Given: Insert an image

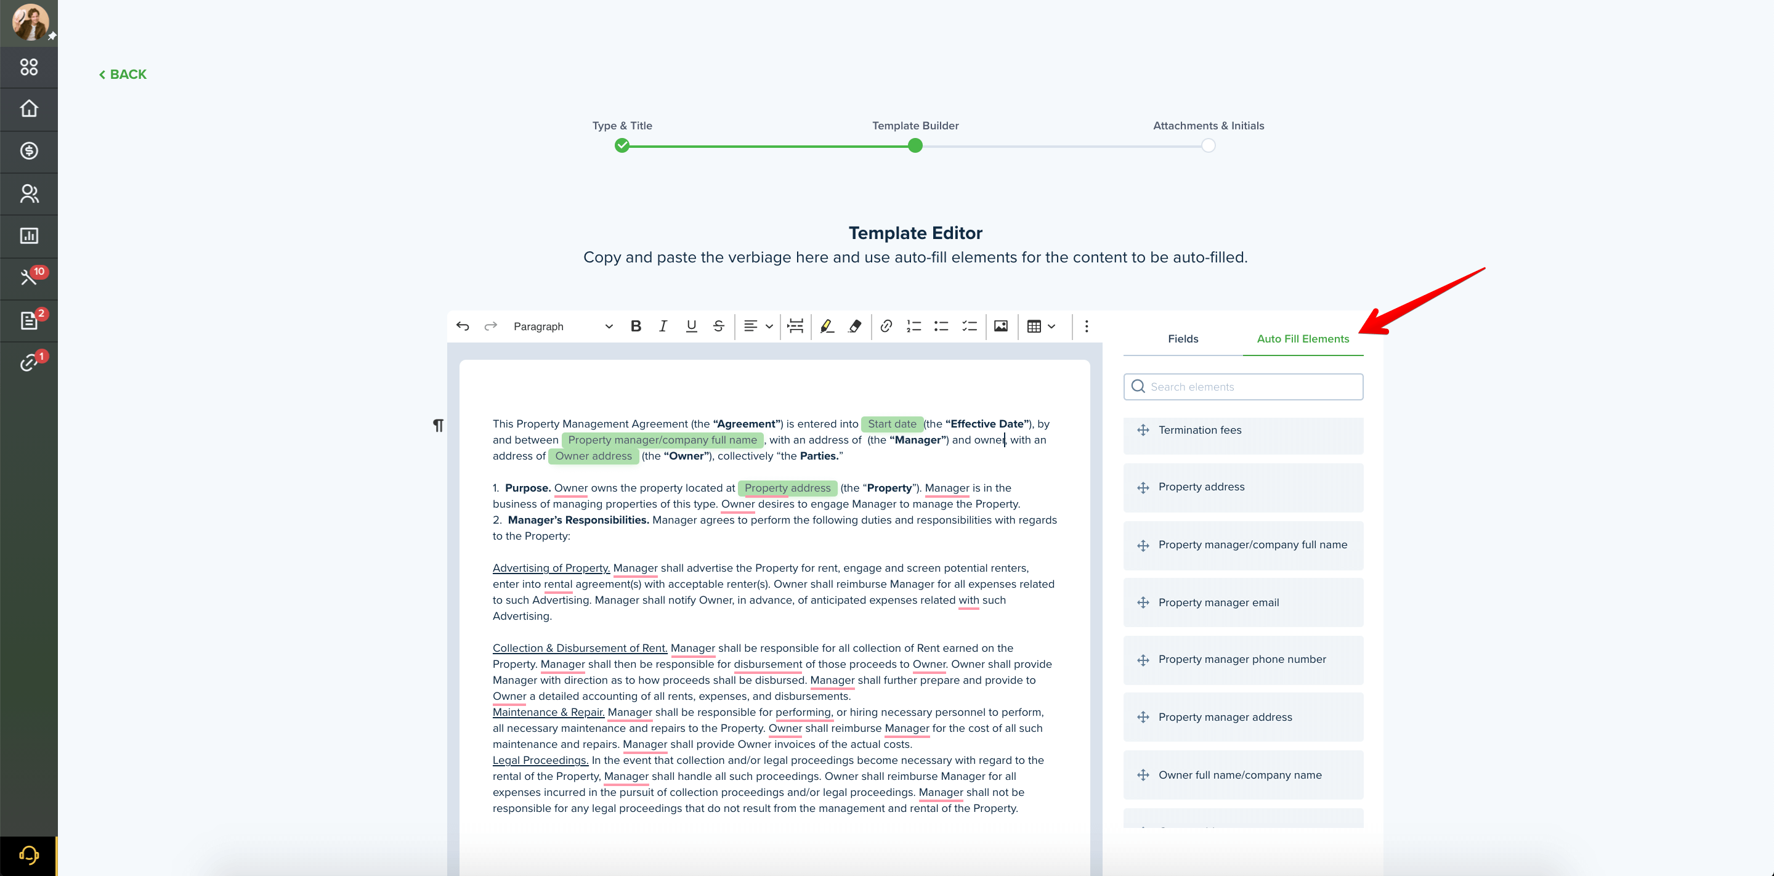Looking at the screenshot, I should (x=1002, y=326).
